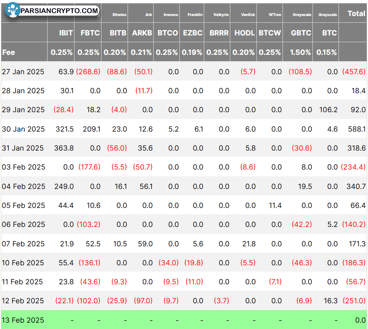Select the VanEck issuer label

coord(248,15)
